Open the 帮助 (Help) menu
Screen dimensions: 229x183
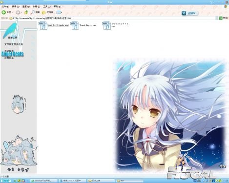click(x=57, y=6)
